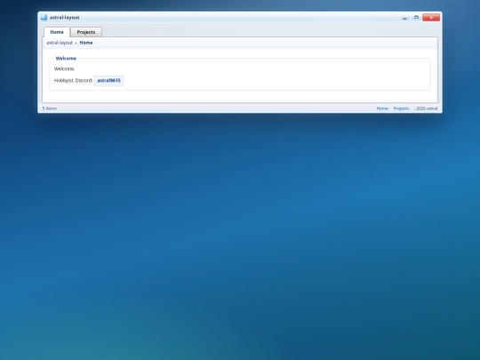
Task: Switch to the Projects tab
Action: tap(86, 32)
